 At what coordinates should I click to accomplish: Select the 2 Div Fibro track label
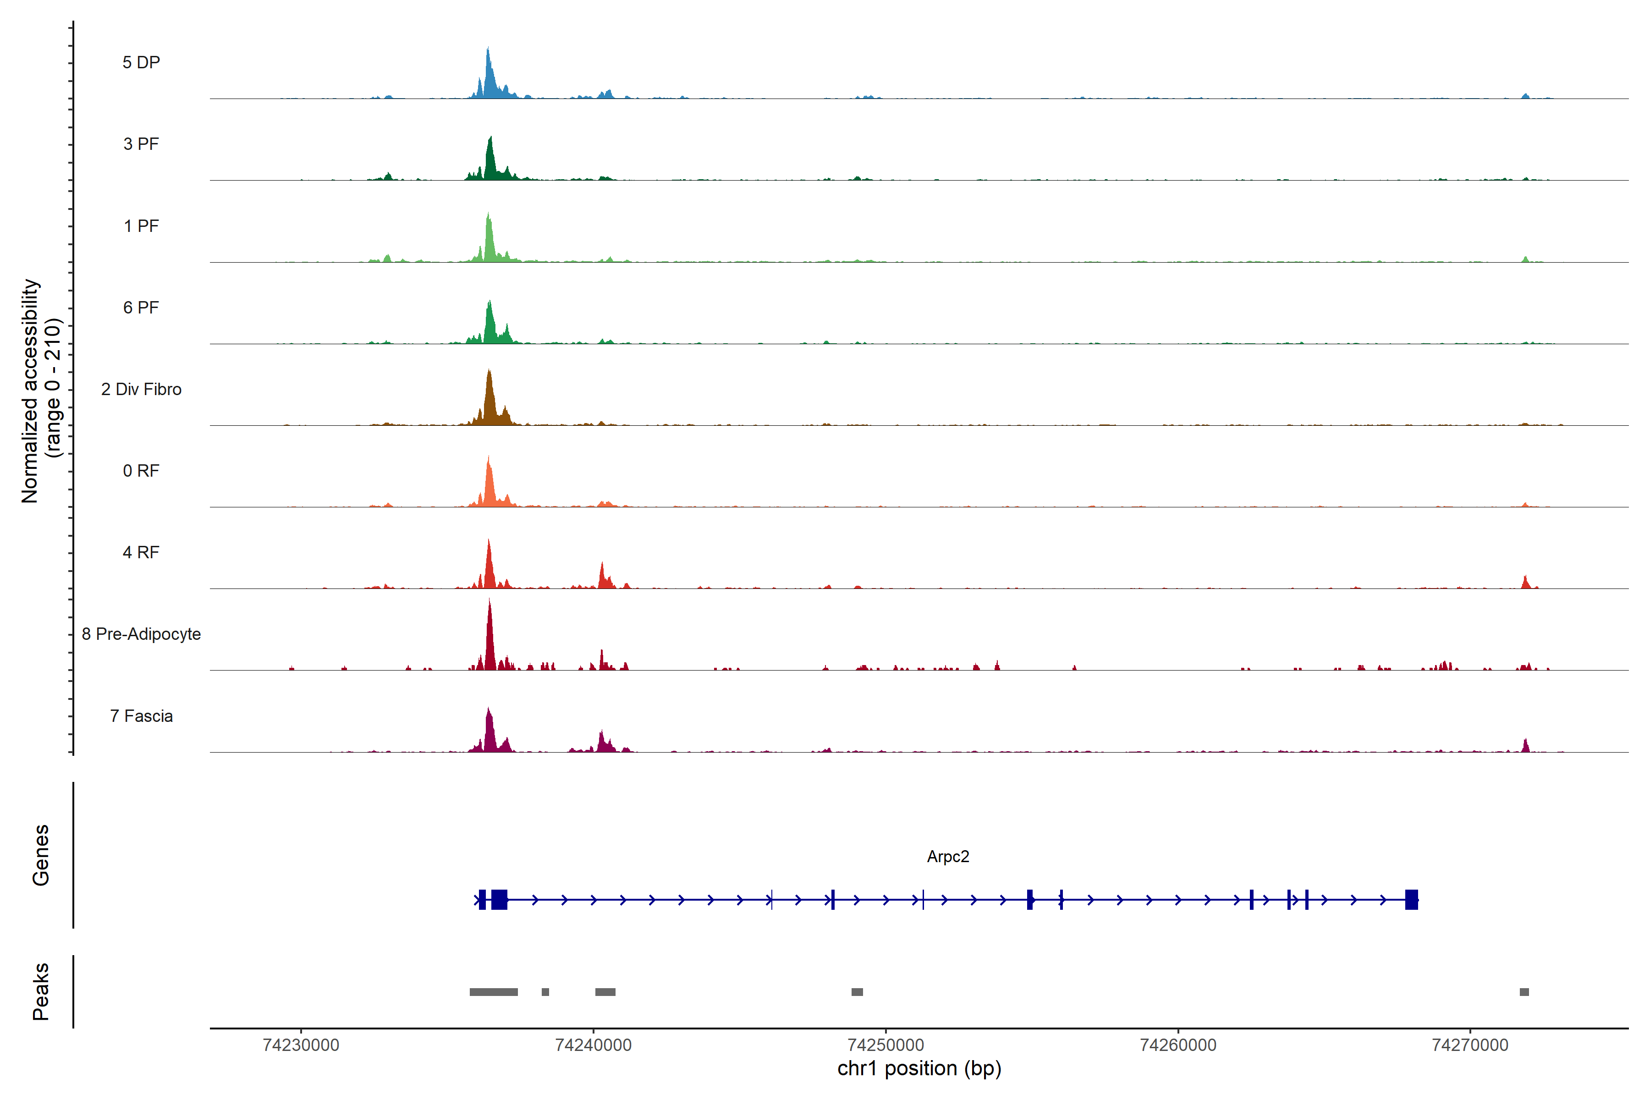[141, 389]
